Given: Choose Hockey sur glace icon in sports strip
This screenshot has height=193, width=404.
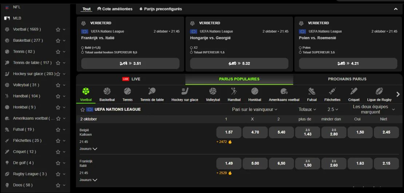Looking at the screenshot, I should click(185, 91).
